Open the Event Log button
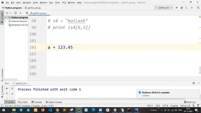Screen dimensions: 201x113 (190, 102)
